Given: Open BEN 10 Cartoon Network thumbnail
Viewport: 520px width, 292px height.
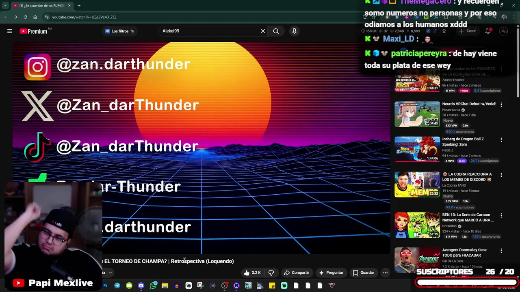Looking at the screenshot, I should [417, 225].
